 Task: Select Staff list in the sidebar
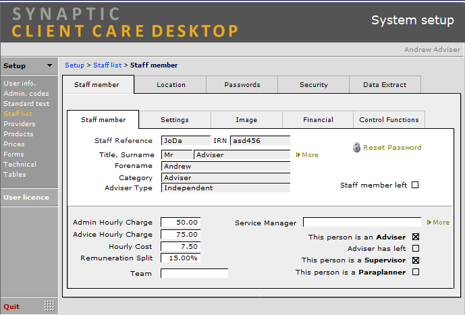(x=18, y=113)
